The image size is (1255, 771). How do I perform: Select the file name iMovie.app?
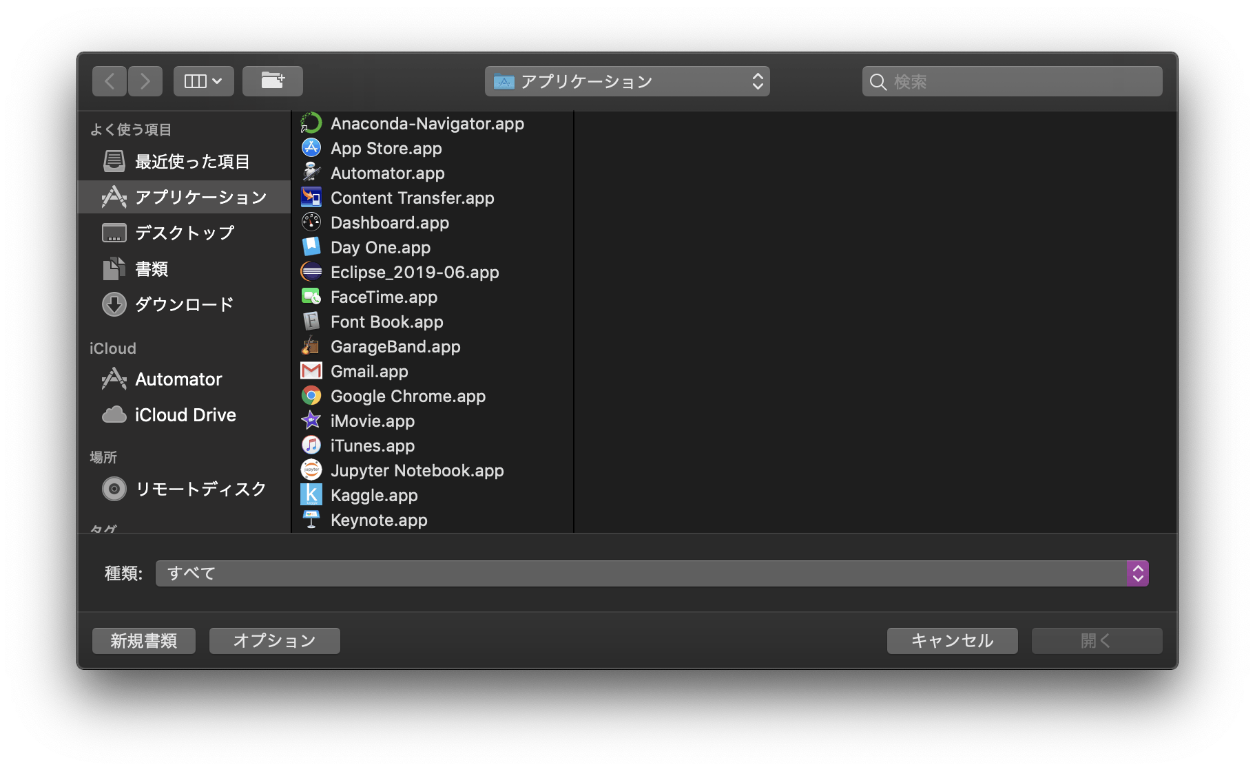(x=373, y=421)
